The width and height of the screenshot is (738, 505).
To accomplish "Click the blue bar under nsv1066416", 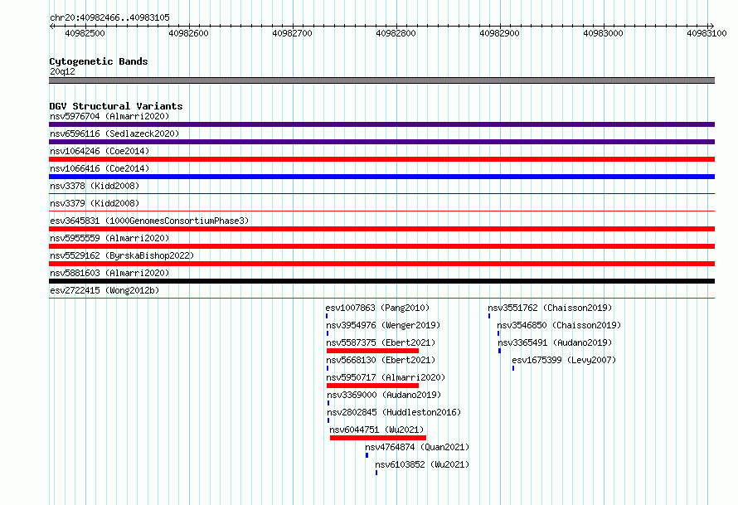I will (x=381, y=177).
